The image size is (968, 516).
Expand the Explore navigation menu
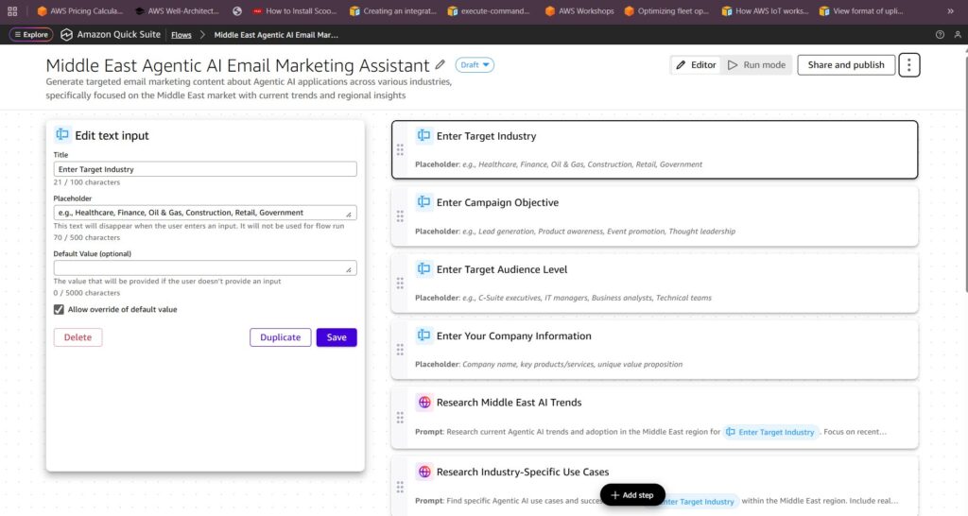(30, 34)
